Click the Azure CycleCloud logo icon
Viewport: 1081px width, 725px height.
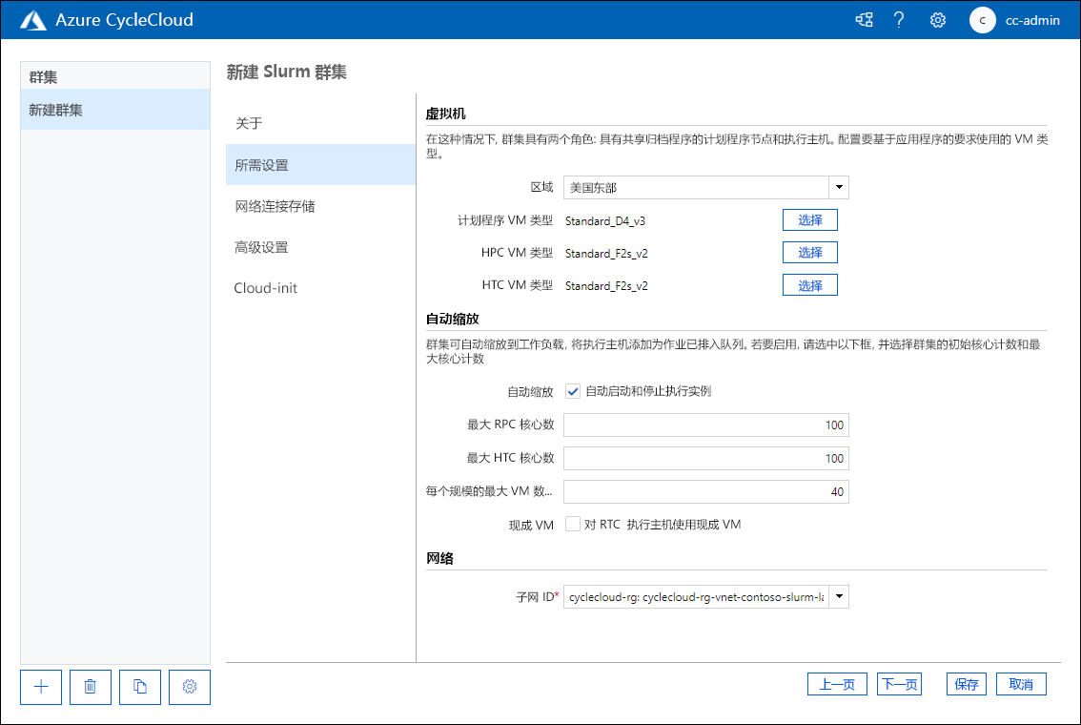point(33,21)
